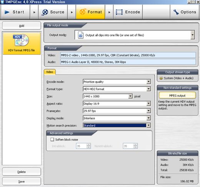The width and height of the screenshot is (200, 187).
Task: Click the Intrablock spinner arrows
Action: (x=88, y=146)
